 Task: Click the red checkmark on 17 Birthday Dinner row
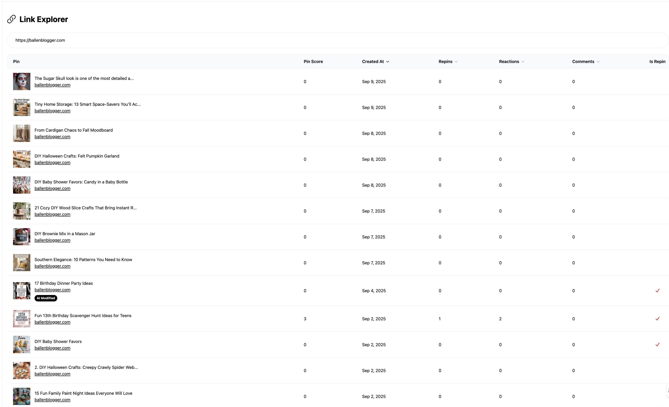pyautogui.click(x=657, y=291)
